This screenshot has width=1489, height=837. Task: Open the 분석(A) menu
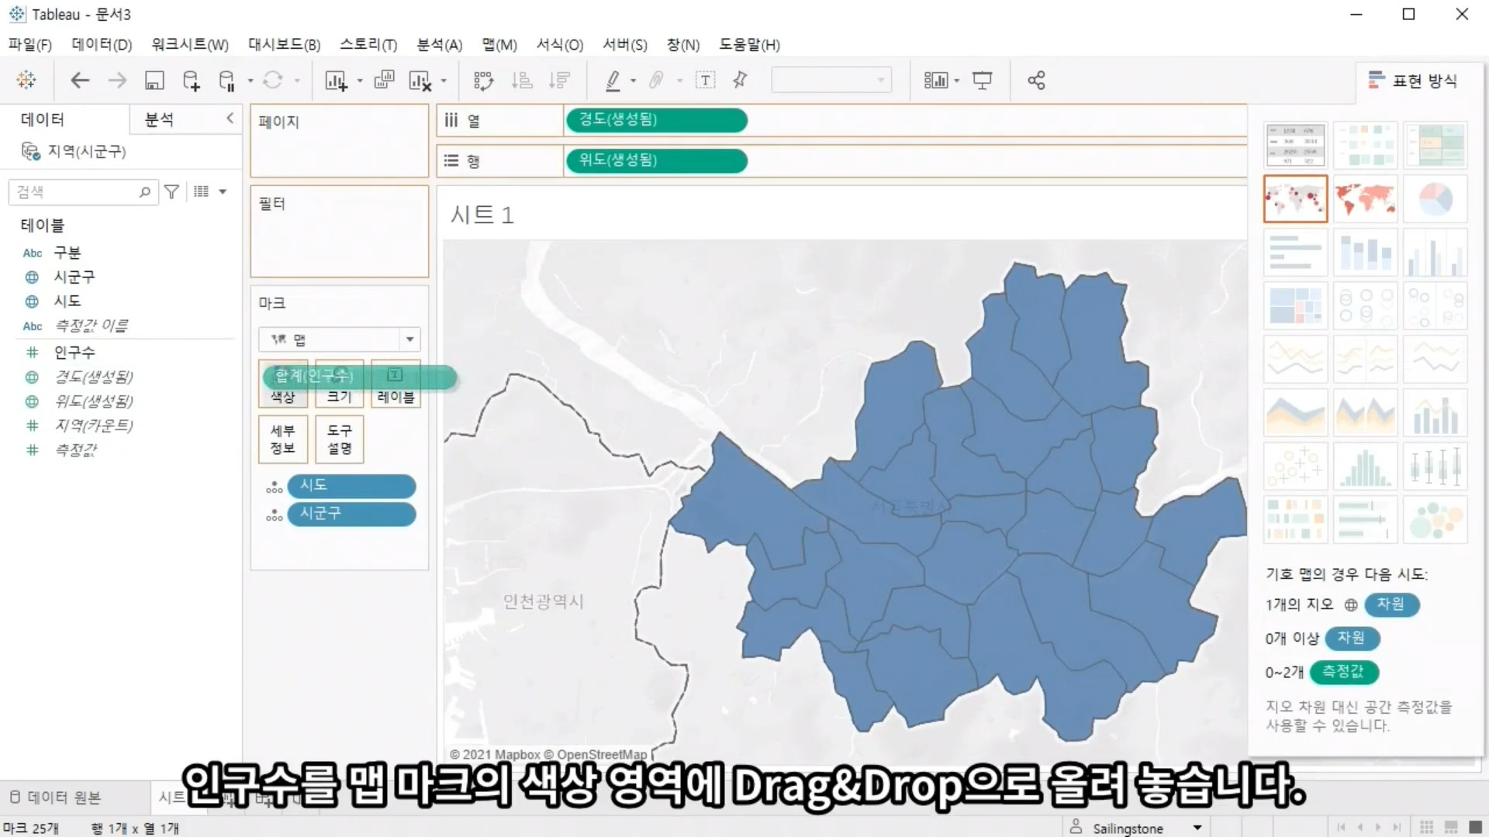coord(439,45)
